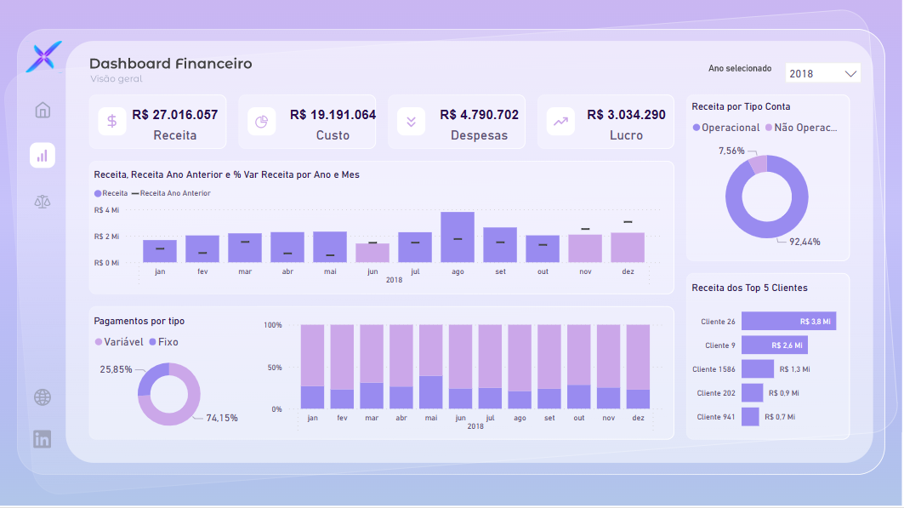
Task: Click the X logo at top left
Action: coord(43,57)
